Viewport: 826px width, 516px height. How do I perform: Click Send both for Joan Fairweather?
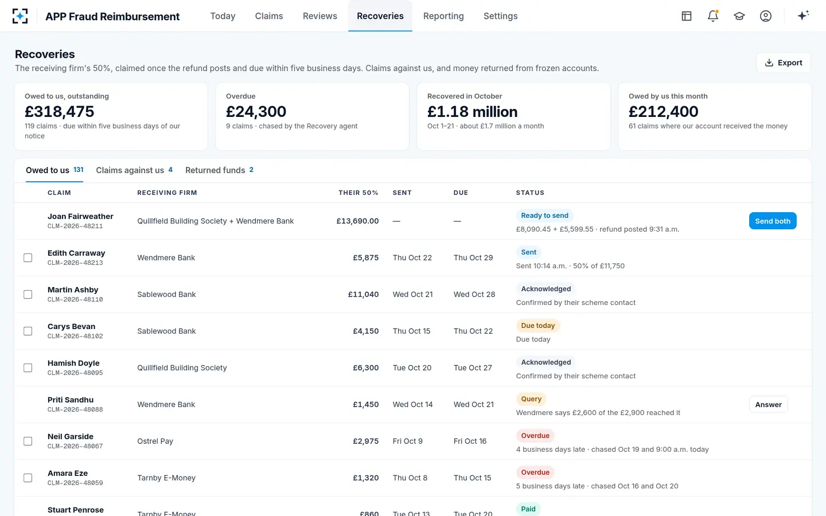[x=773, y=221]
